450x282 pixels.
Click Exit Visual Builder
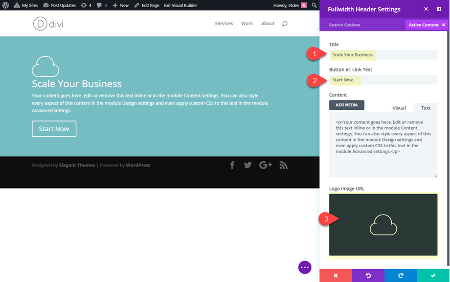181,5
